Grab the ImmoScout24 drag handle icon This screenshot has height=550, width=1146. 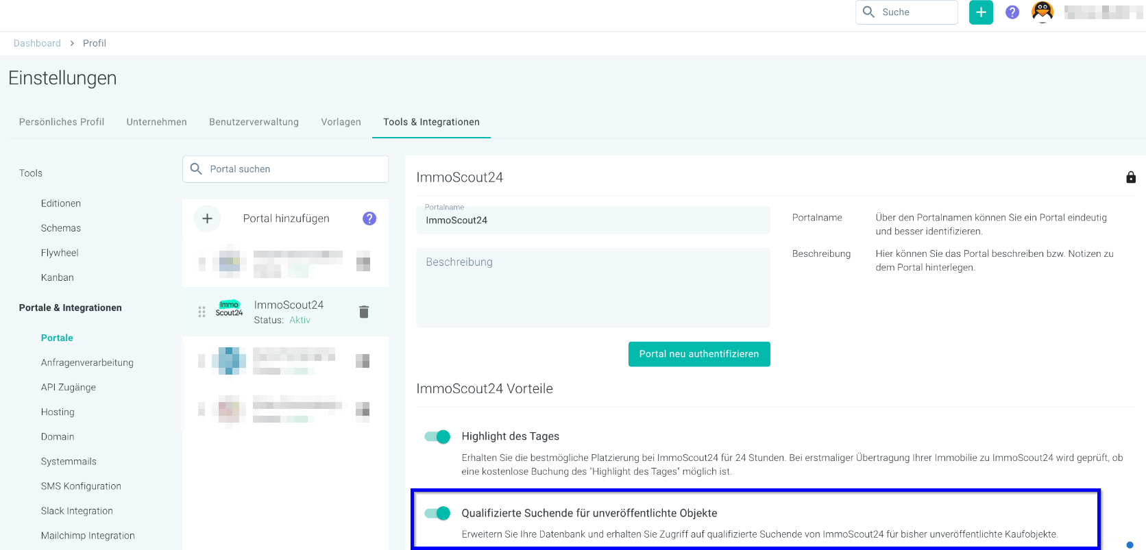(202, 312)
